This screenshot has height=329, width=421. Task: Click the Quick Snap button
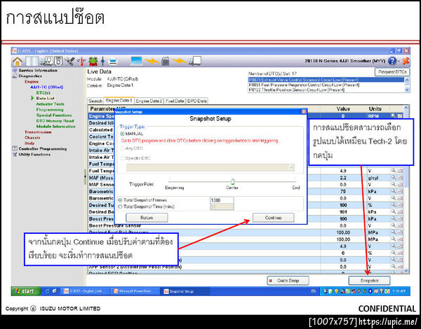(x=288, y=281)
